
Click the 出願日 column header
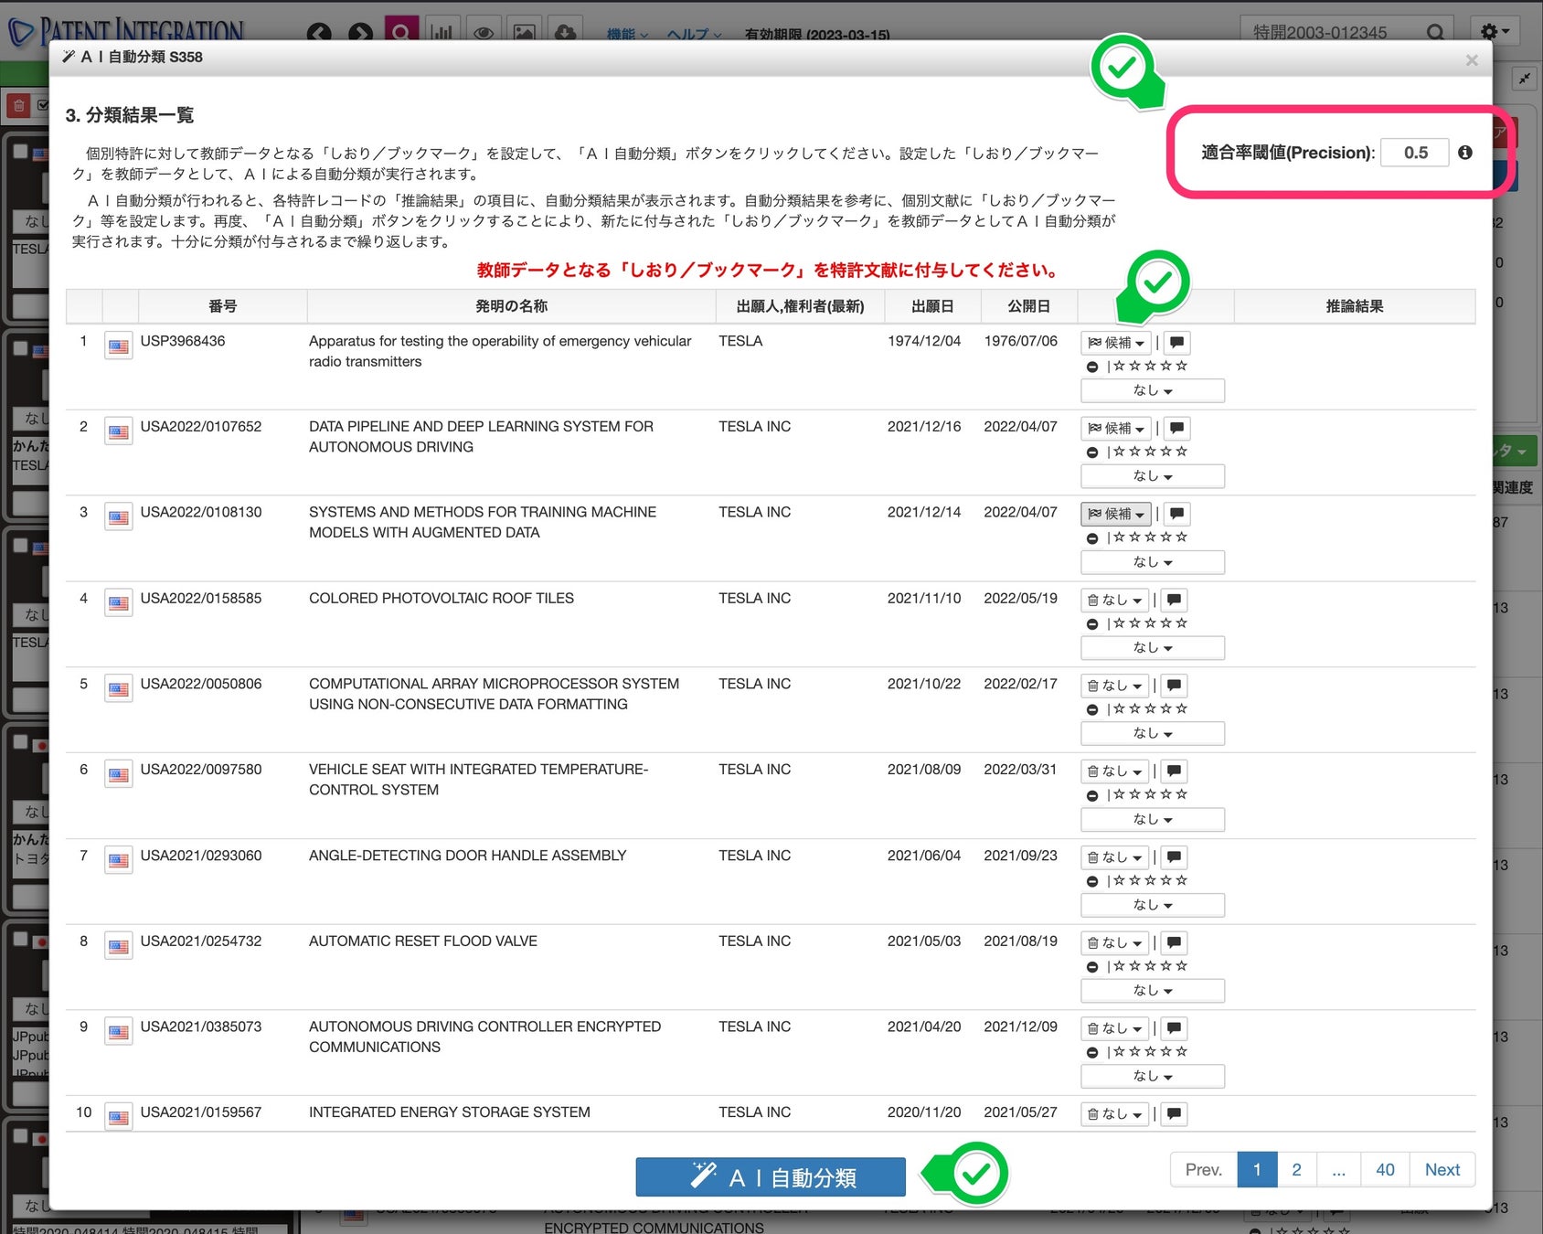[932, 306]
